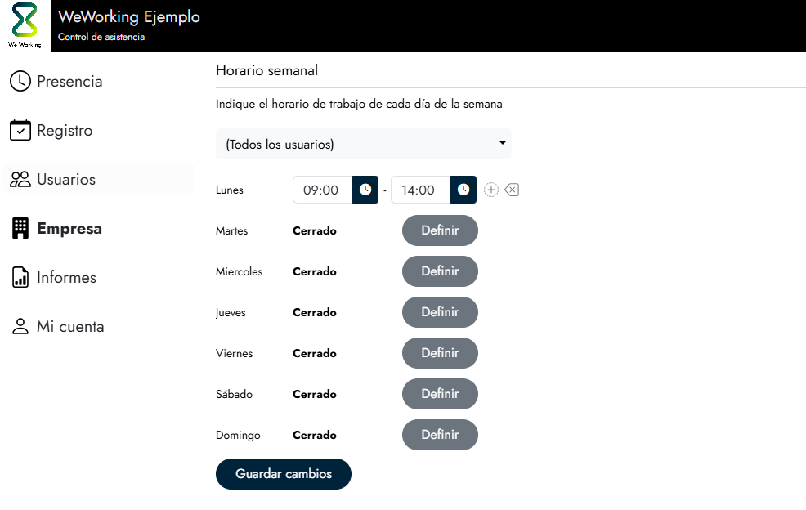806x510 pixels.
Task: Open the end time clock picker
Action: click(x=463, y=190)
